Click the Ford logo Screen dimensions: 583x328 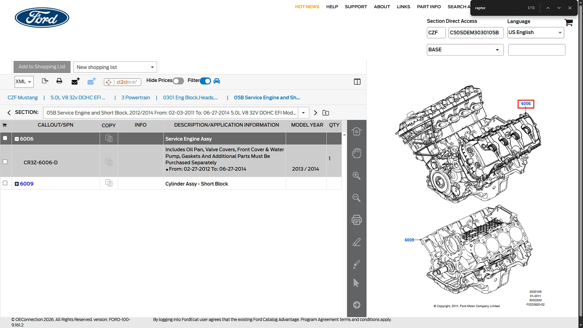coord(42,18)
